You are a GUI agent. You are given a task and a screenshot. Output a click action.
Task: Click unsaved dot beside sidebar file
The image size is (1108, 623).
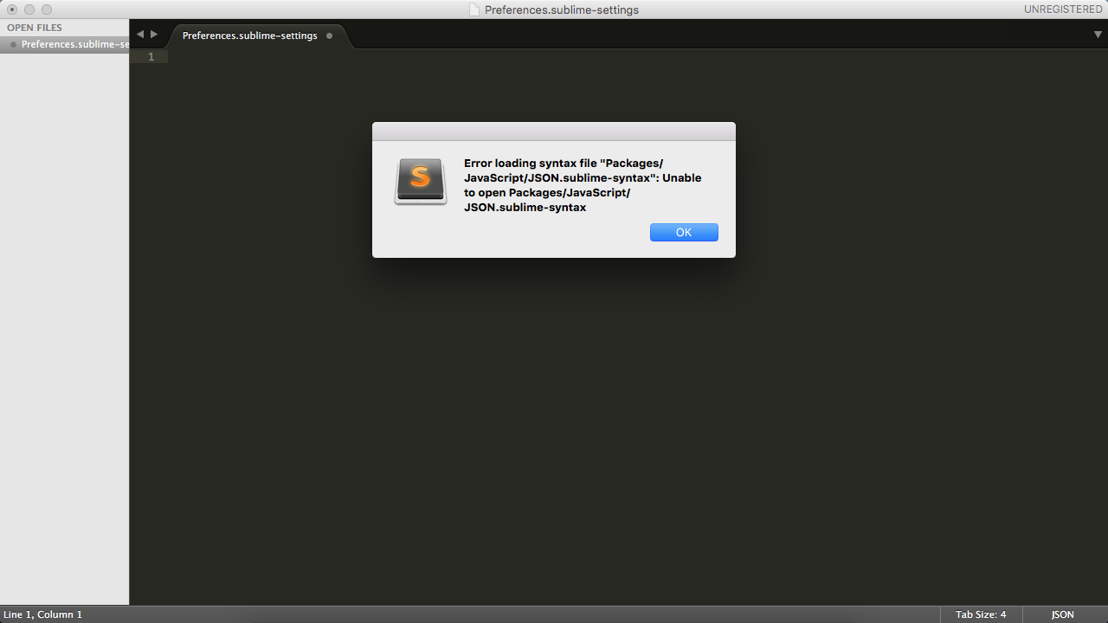13,44
